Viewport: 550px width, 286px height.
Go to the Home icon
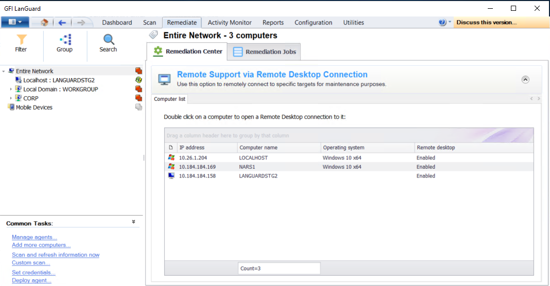(x=44, y=23)
